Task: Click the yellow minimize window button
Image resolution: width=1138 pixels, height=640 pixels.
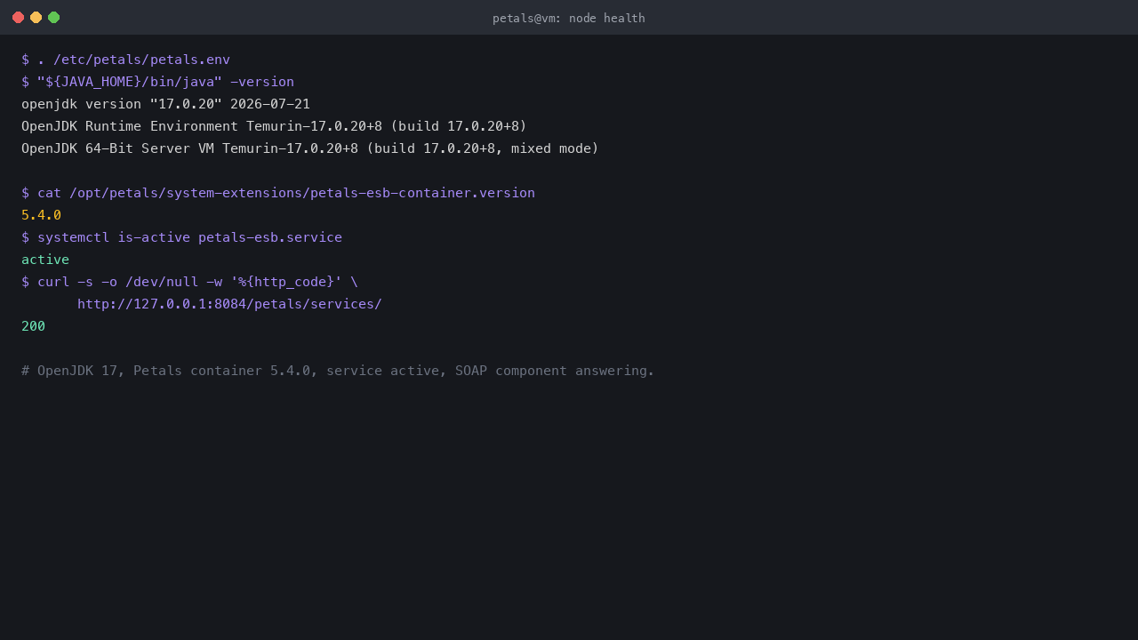Action: tap(36, 18)
